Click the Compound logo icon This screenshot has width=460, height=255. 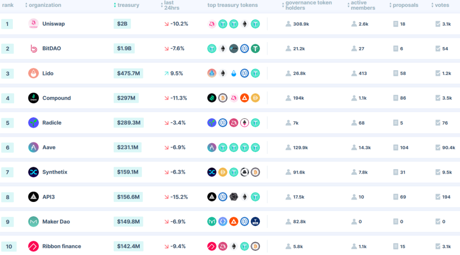click(x=33, y=98)
